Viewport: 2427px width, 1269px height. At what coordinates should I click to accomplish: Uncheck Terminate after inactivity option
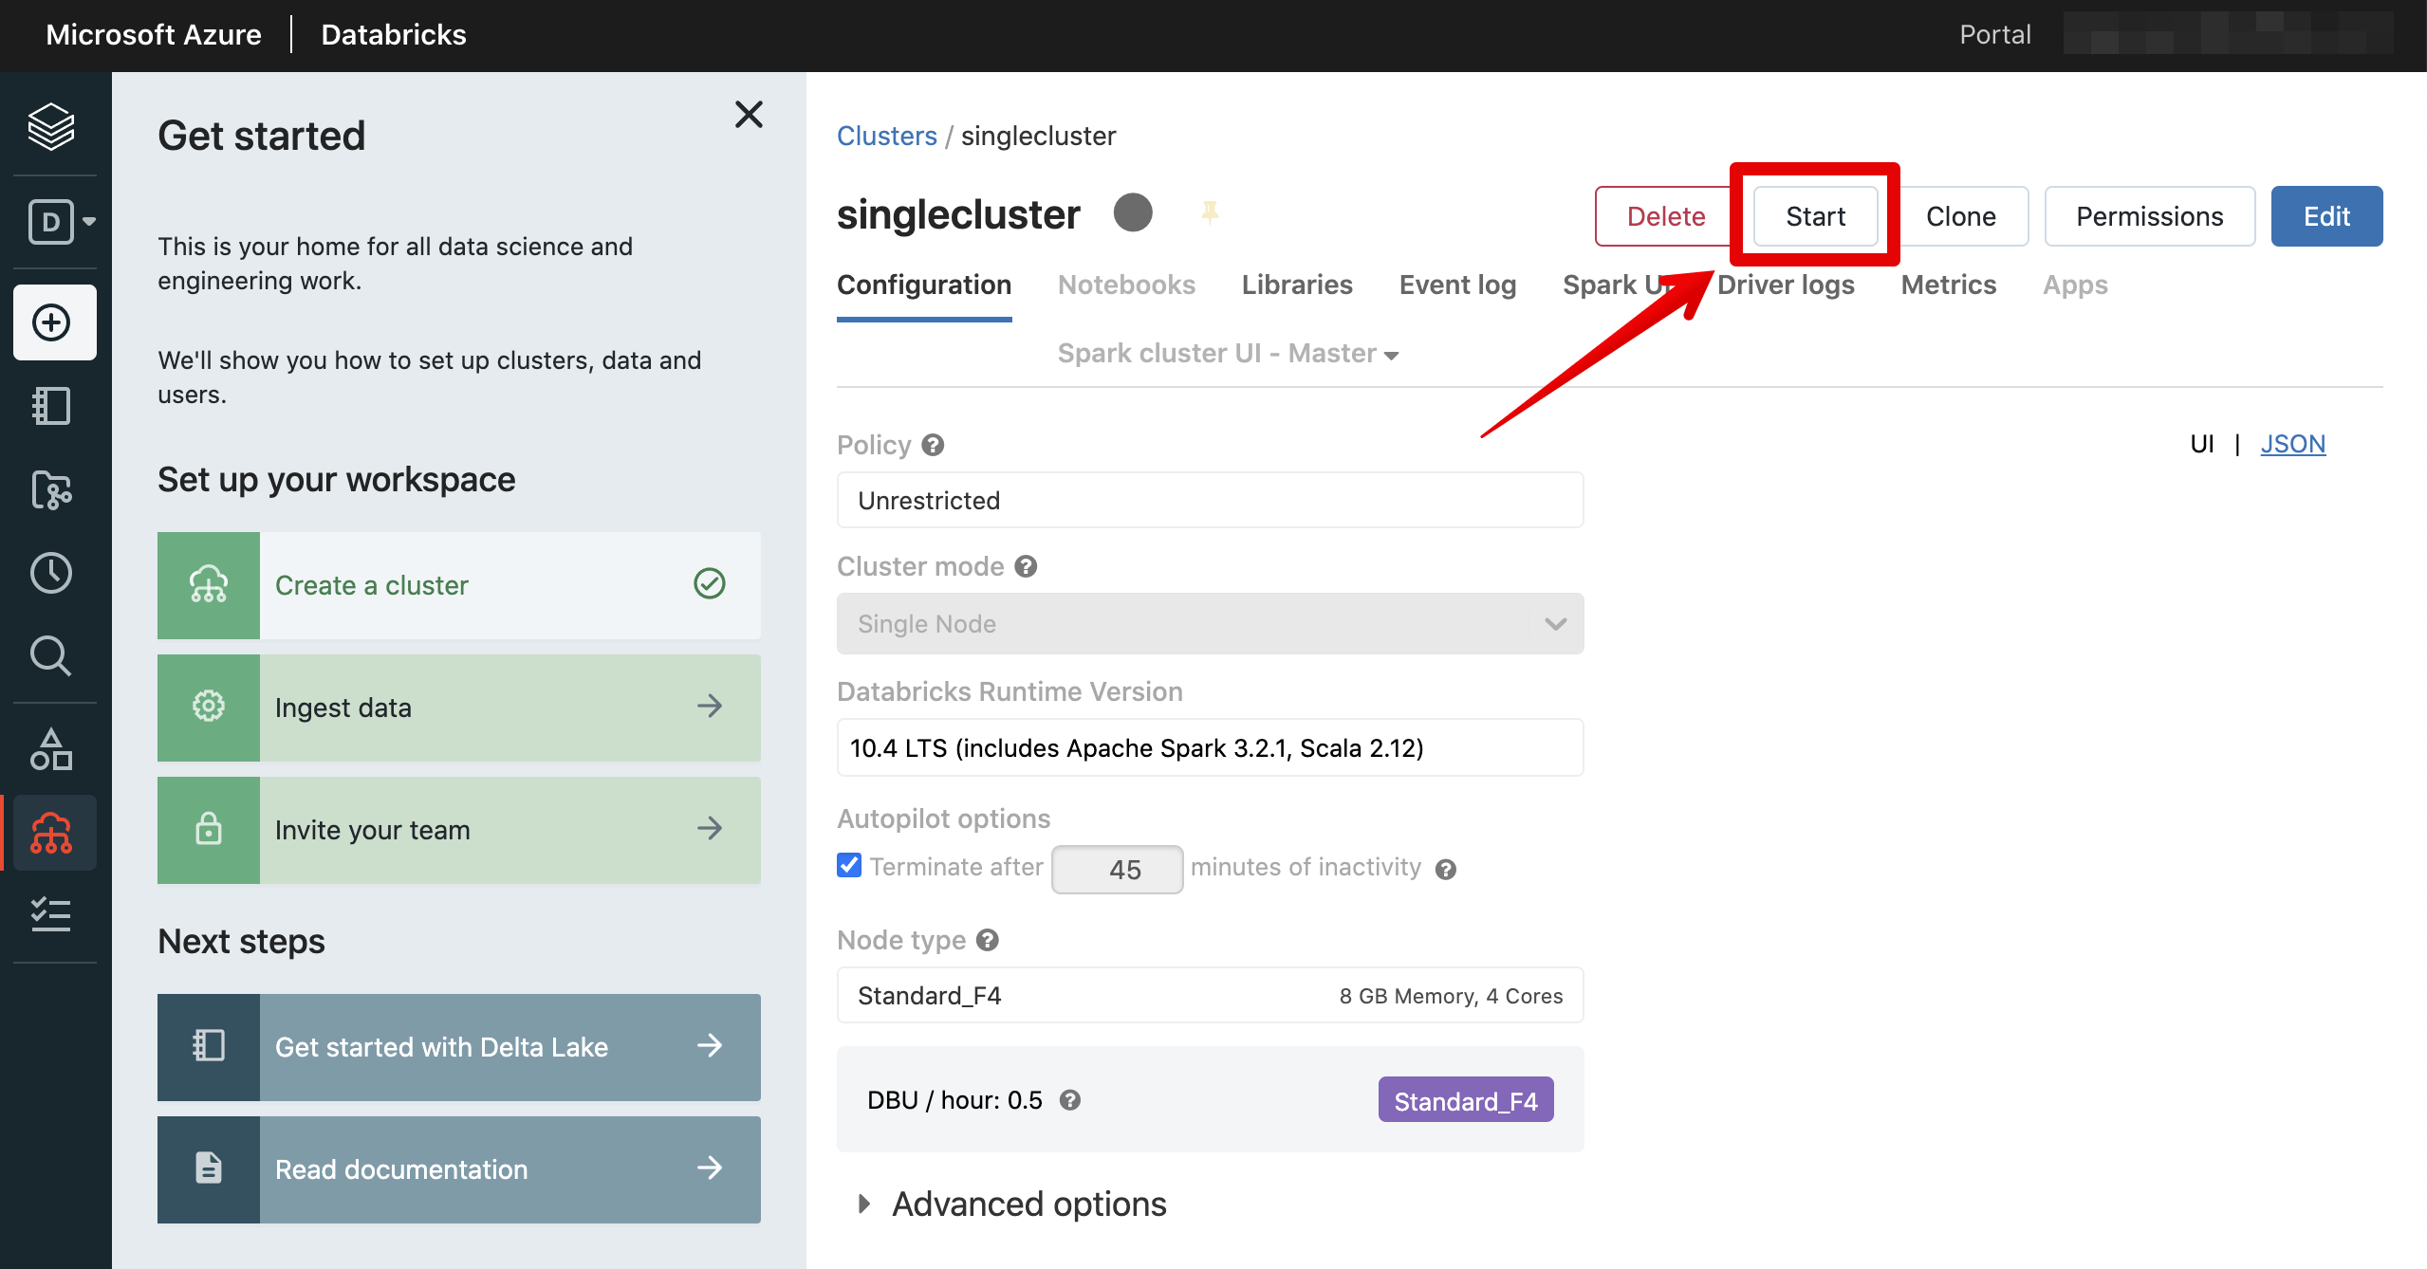click(847, 865)
